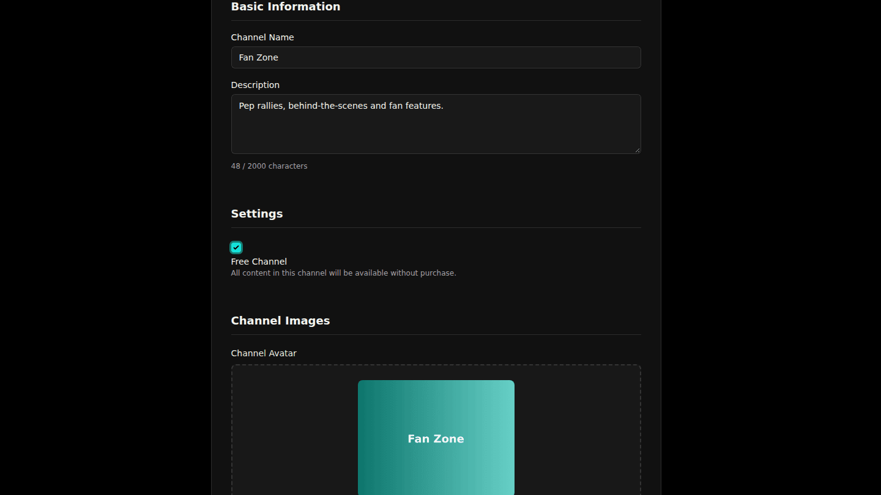The width and height of the screenshot is (881, 495).
Task: Click the Fan Zone text on avatar
Action: point(436,439)
